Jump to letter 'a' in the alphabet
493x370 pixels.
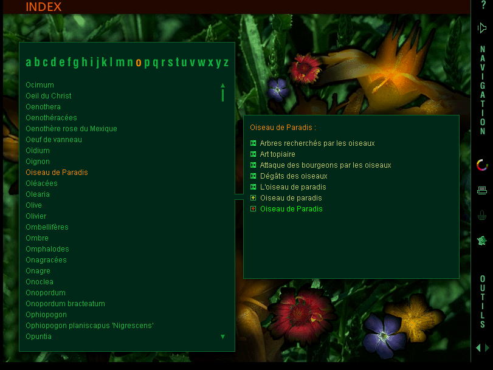tap(29, 62)
